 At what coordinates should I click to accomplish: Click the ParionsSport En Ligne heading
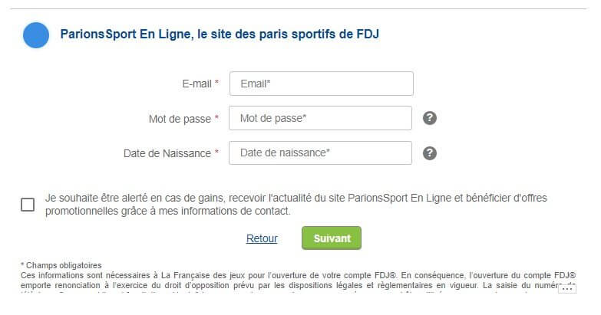[220, 34]
